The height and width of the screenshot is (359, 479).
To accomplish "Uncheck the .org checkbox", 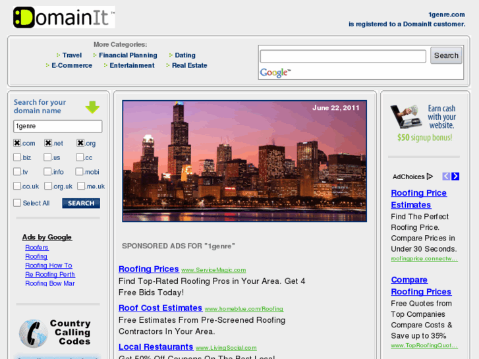I will pos(80,143).
